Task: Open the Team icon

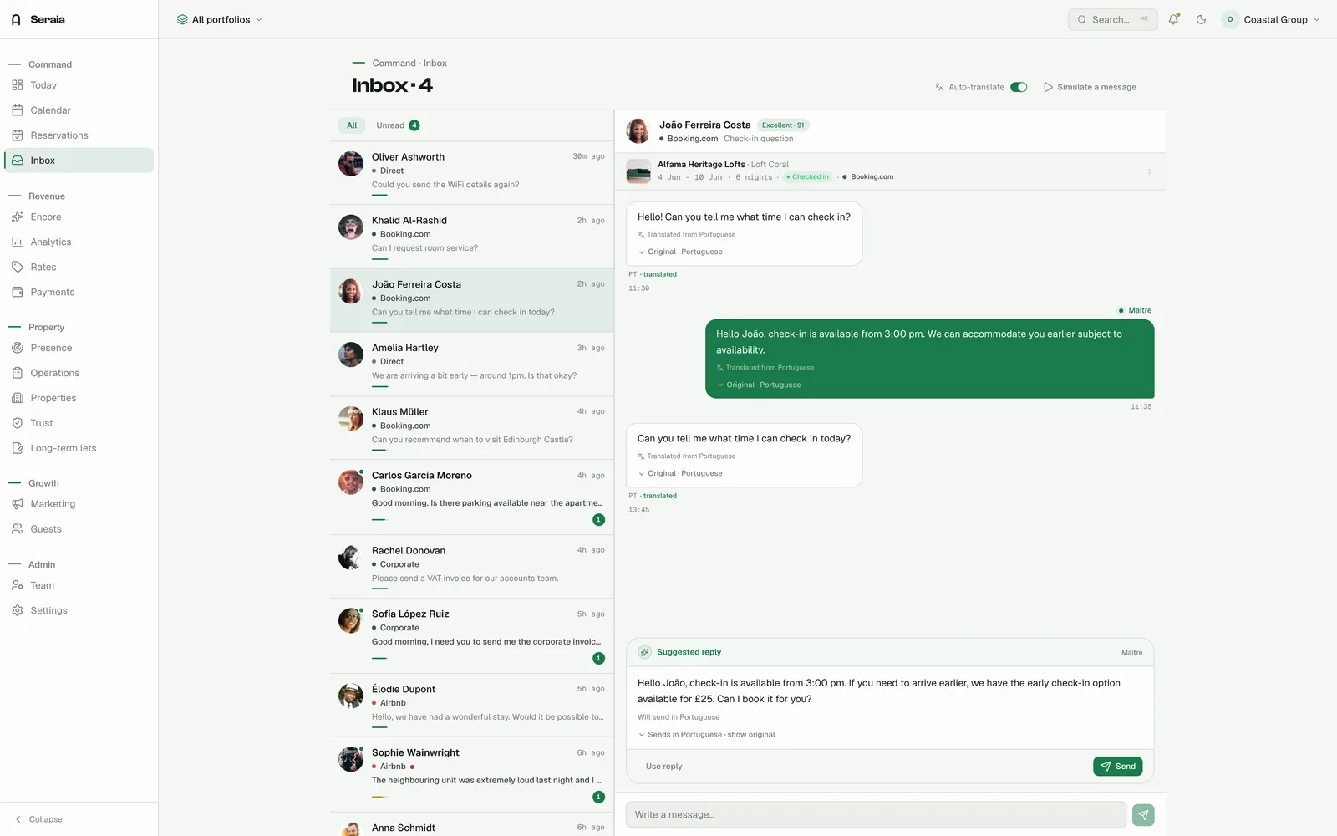Action: pos(18,585)
